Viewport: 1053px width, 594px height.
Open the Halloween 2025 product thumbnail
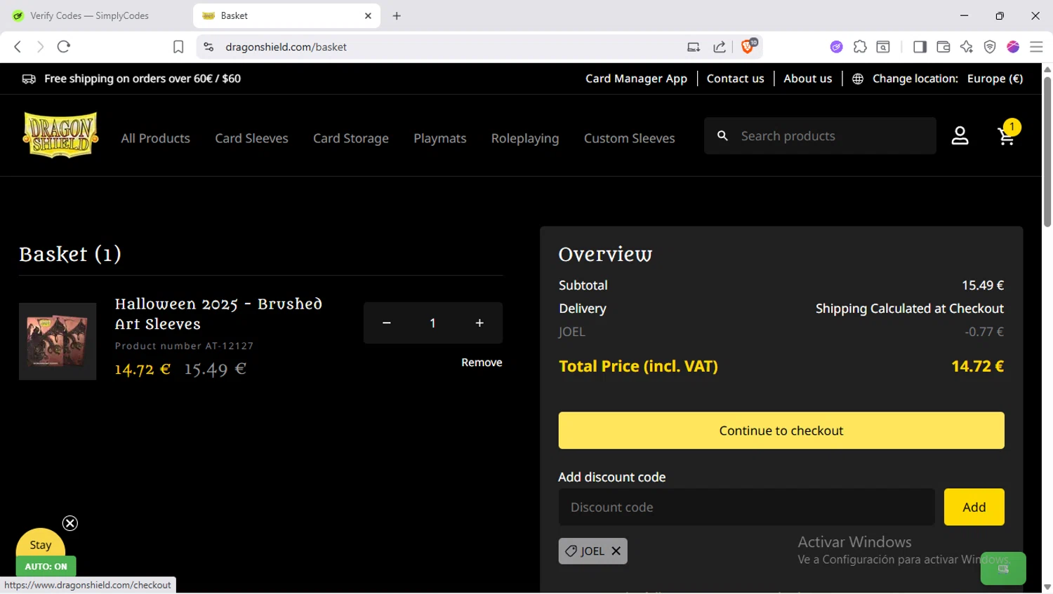(58, 342)
